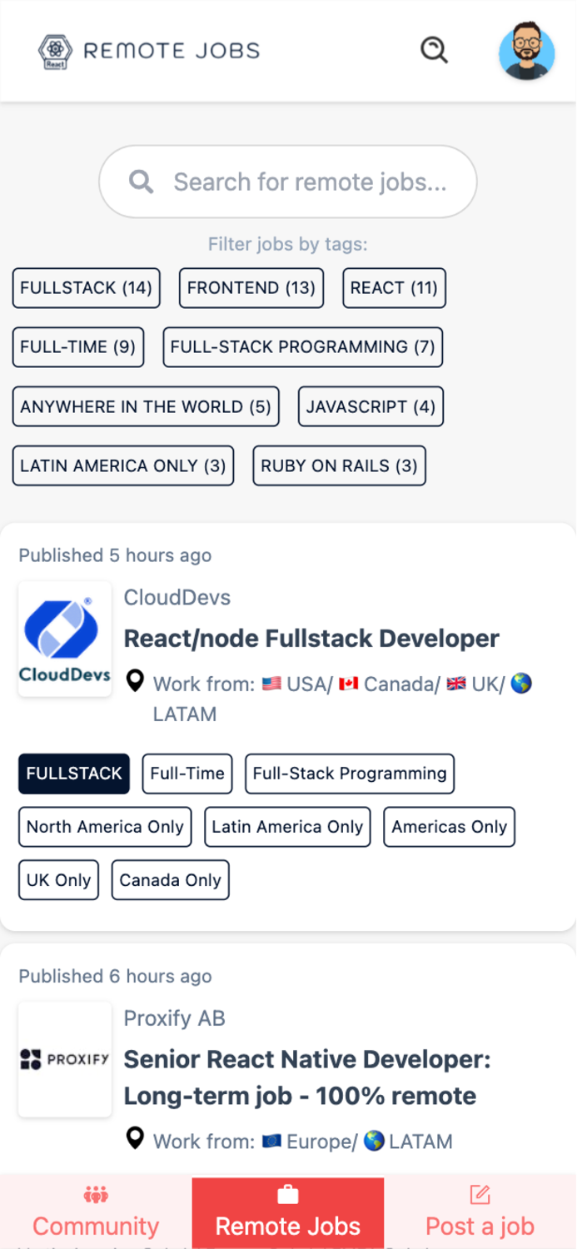Click the briefcase Remote Jobs icon

pos(287,1194)
